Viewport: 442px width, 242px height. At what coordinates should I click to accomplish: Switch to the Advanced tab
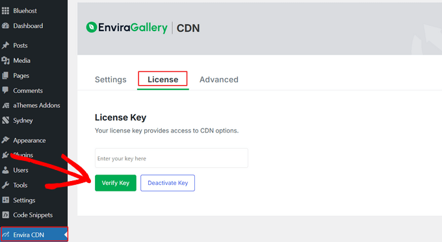tap(219, 80)
